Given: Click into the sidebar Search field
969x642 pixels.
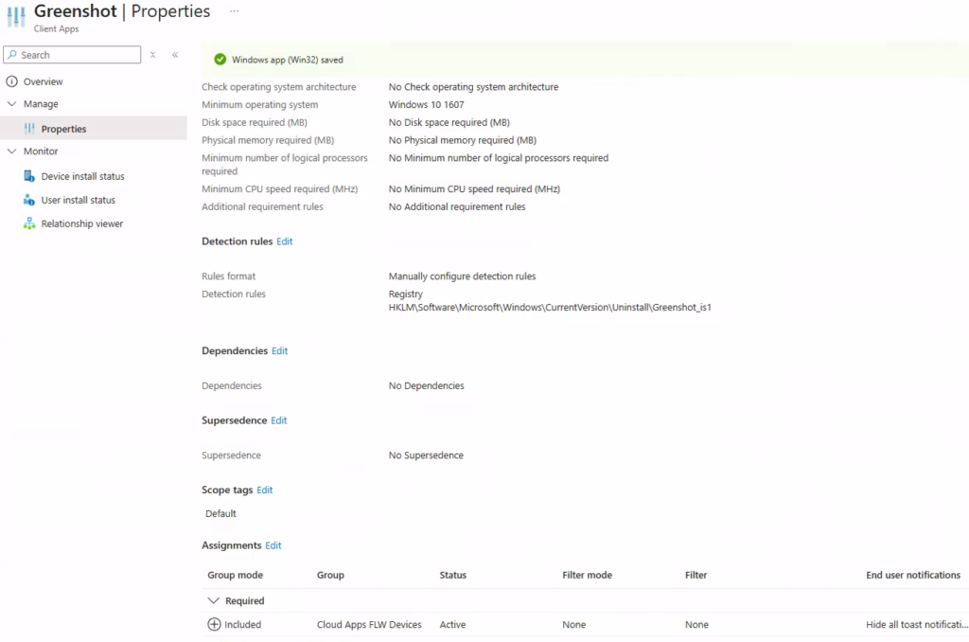Looking at the screenshot, I should [x=78, y=55].
